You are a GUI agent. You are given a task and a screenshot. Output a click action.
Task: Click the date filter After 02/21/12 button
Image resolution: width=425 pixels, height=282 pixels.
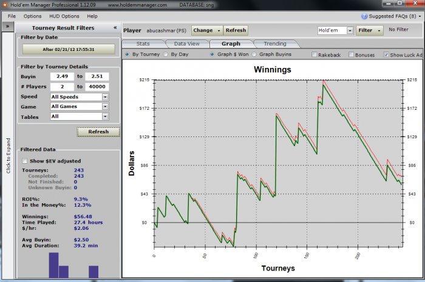[69, 49]
